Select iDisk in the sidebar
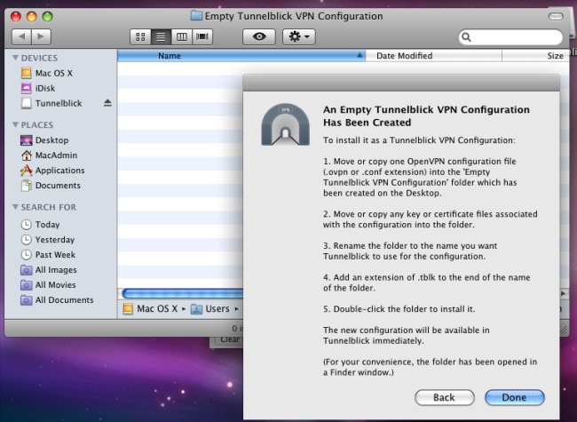Image resolution: width=577 pixels, height=422 pixels. [46, 88]
